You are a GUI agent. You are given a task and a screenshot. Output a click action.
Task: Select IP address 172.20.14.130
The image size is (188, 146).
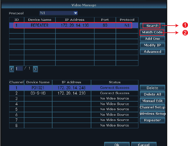(75, 25)
